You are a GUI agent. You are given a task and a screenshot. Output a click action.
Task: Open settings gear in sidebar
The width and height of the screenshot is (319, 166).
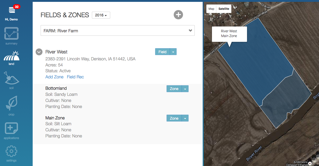pos(11,153)
